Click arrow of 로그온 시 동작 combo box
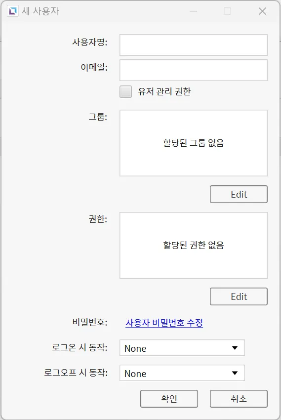 (235, 348)
